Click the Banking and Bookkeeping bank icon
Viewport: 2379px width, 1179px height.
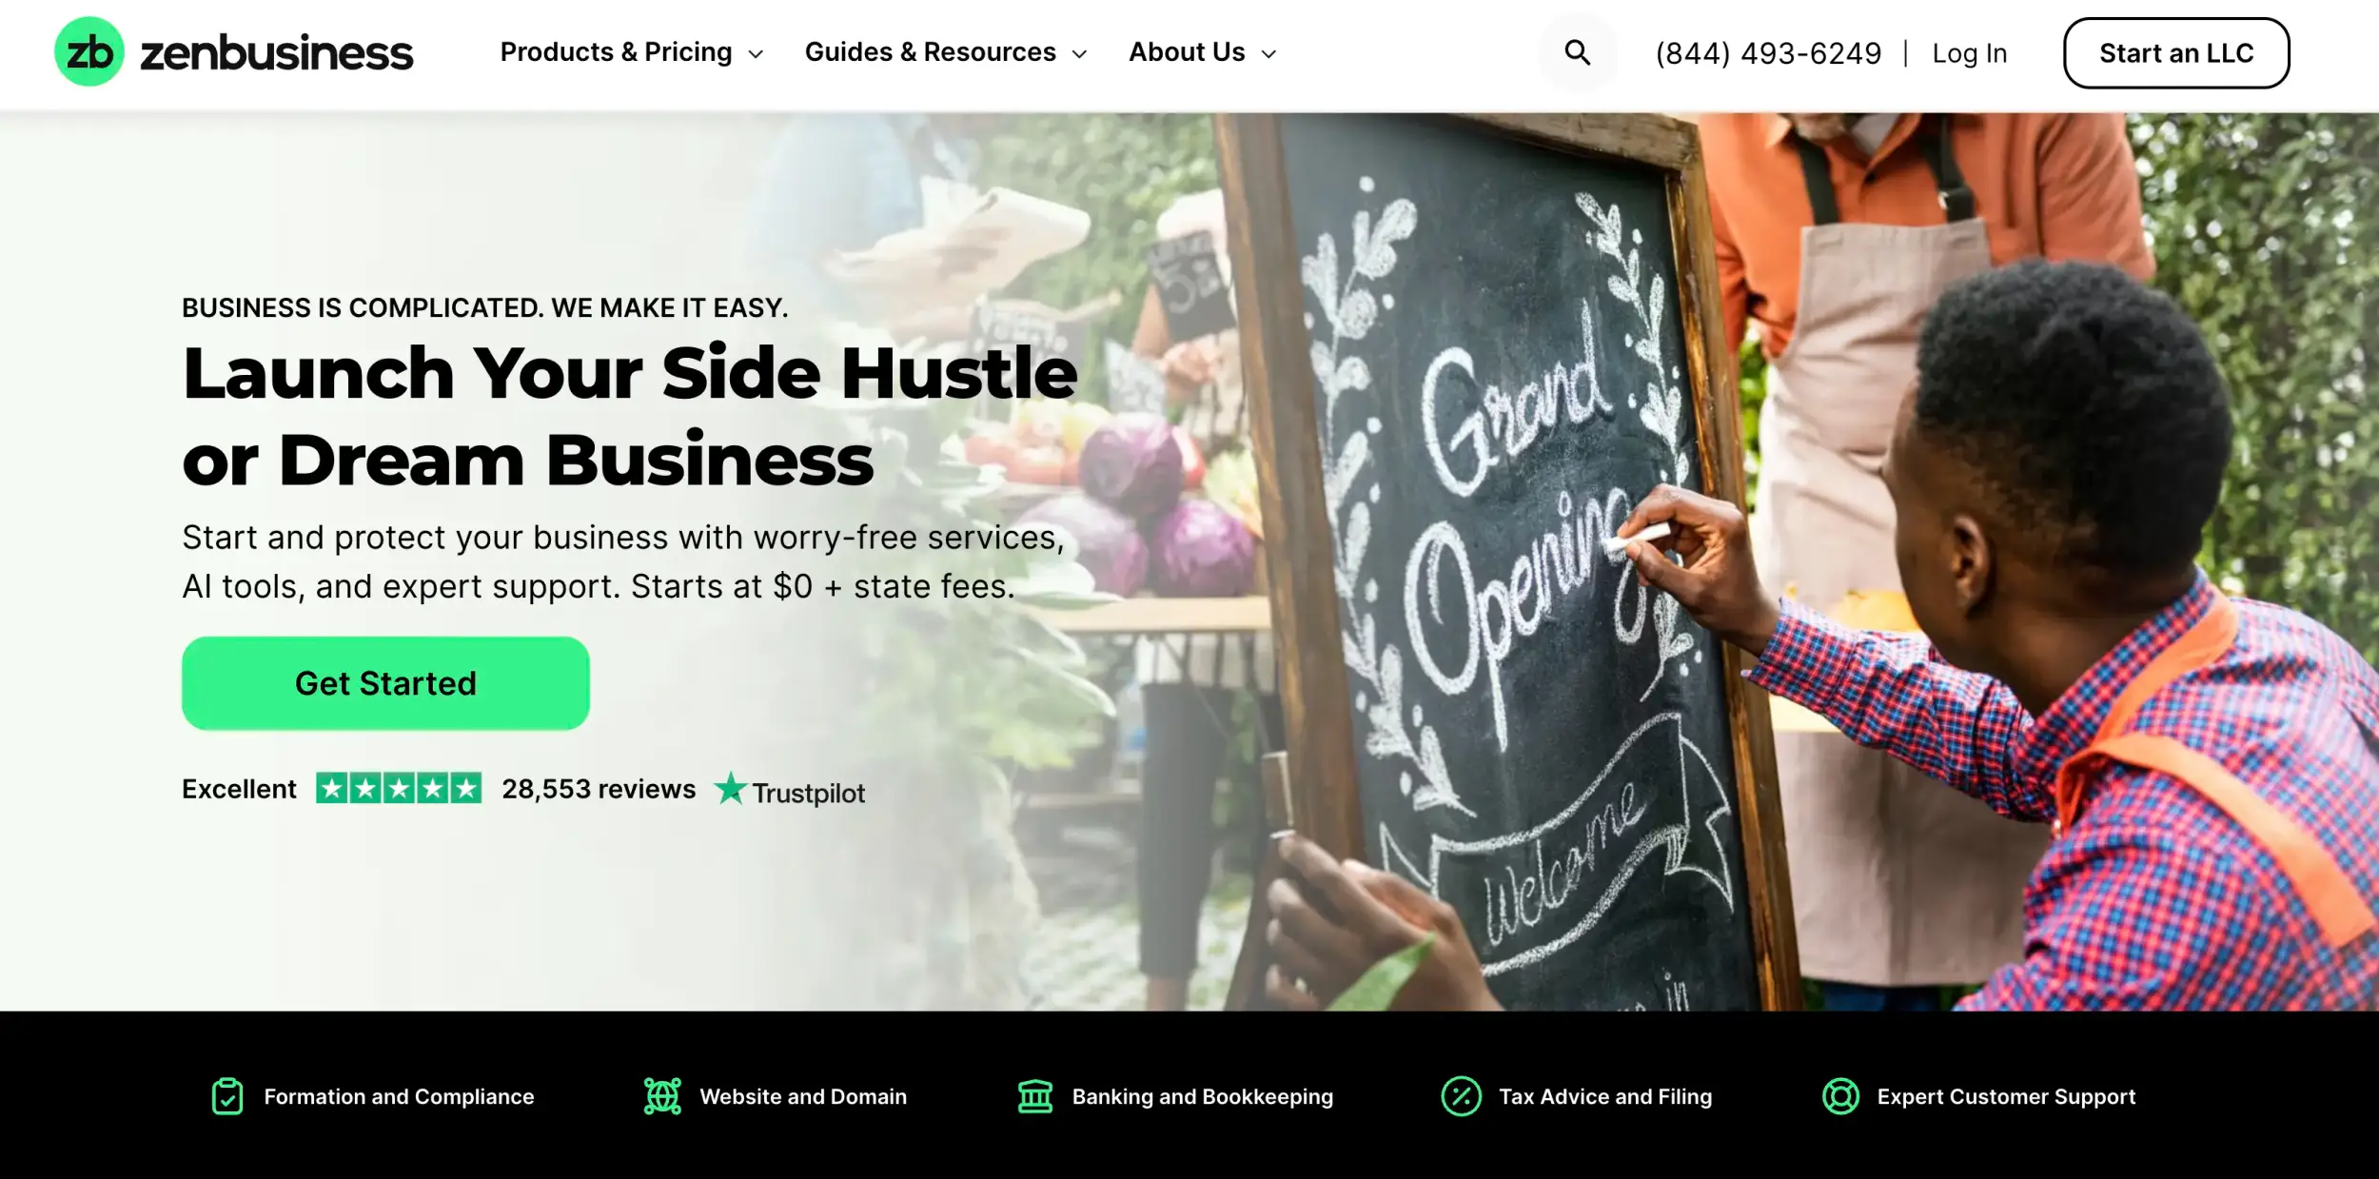[1035, 1096]
